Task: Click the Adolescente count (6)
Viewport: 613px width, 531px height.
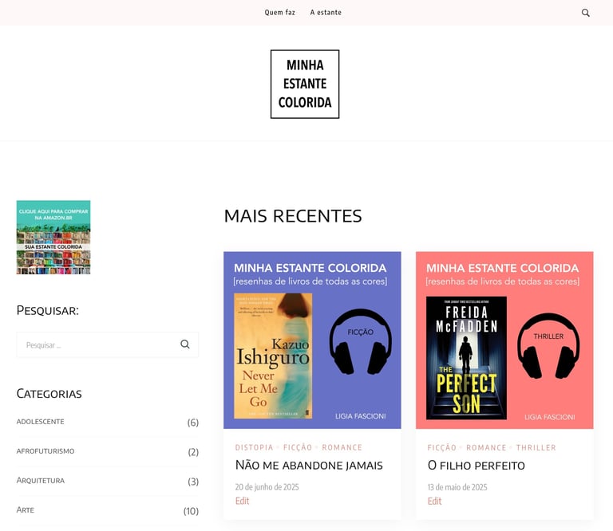Action: (x=192, y=423)
